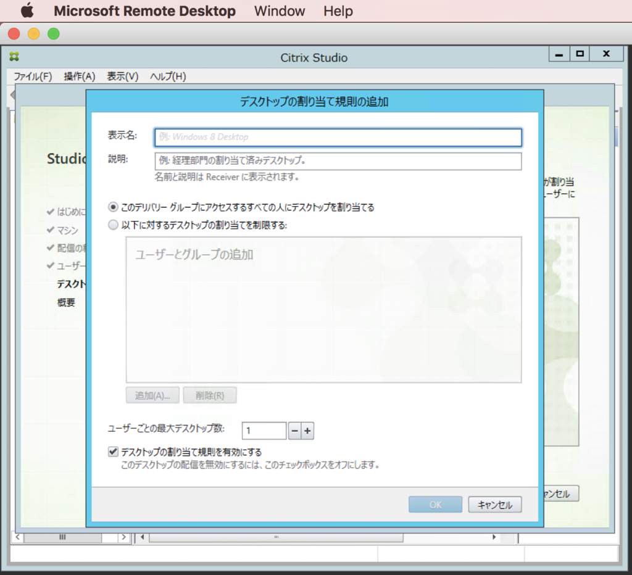
Task: Open the ヘルプ(H) menu
Action: pyautogui.click(x=168, y=76)
